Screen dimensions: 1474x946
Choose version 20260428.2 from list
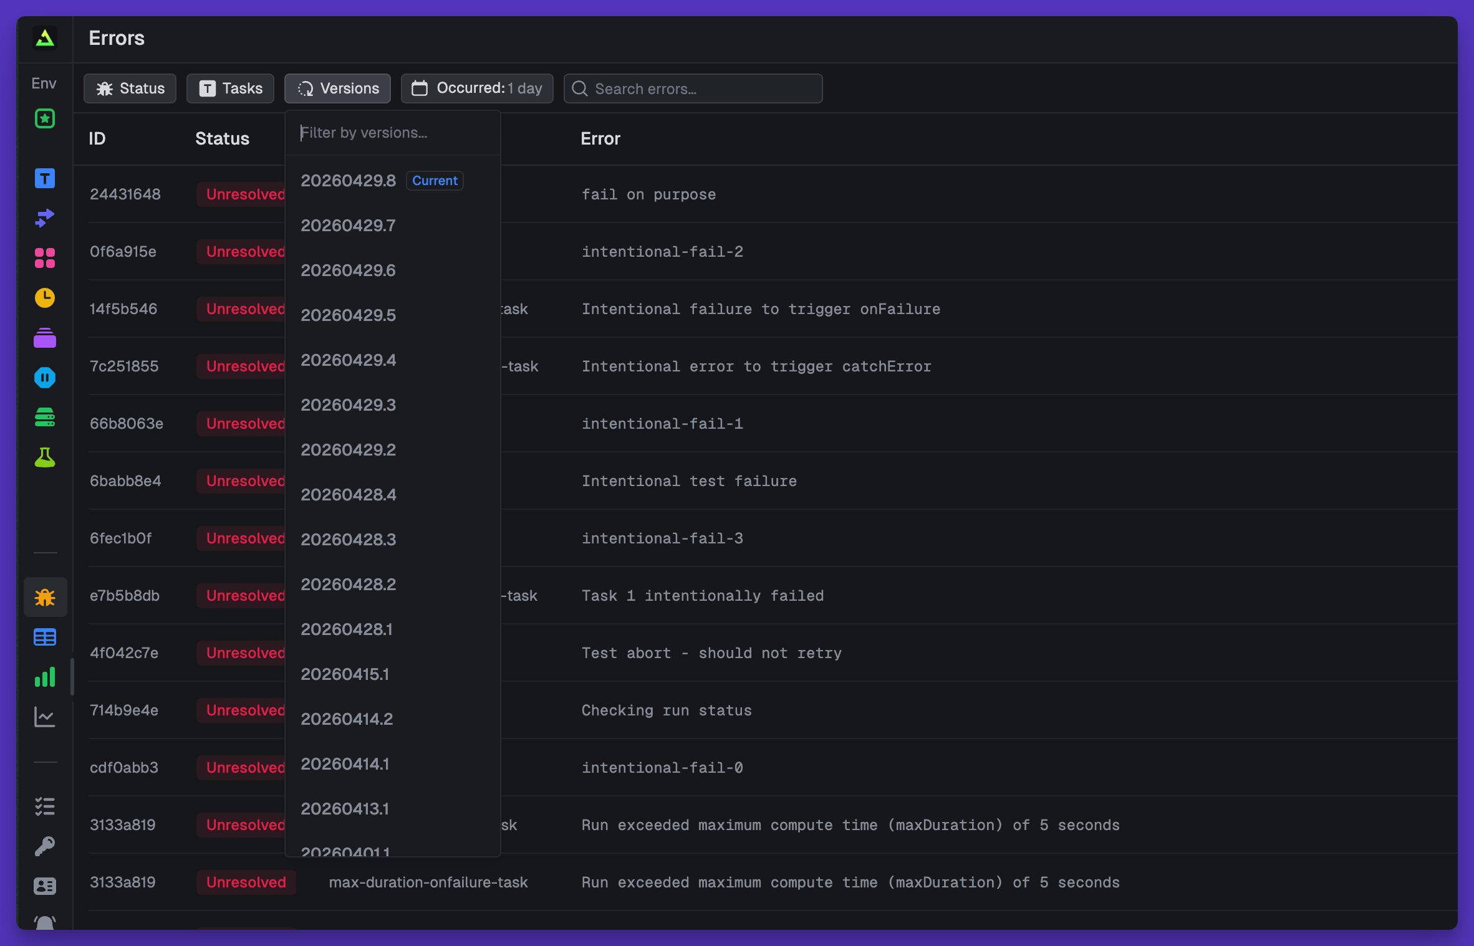pyautogui.click(x=393, y=585)
